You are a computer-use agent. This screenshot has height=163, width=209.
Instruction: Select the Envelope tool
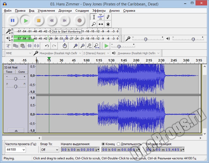[x=101, y=17]
